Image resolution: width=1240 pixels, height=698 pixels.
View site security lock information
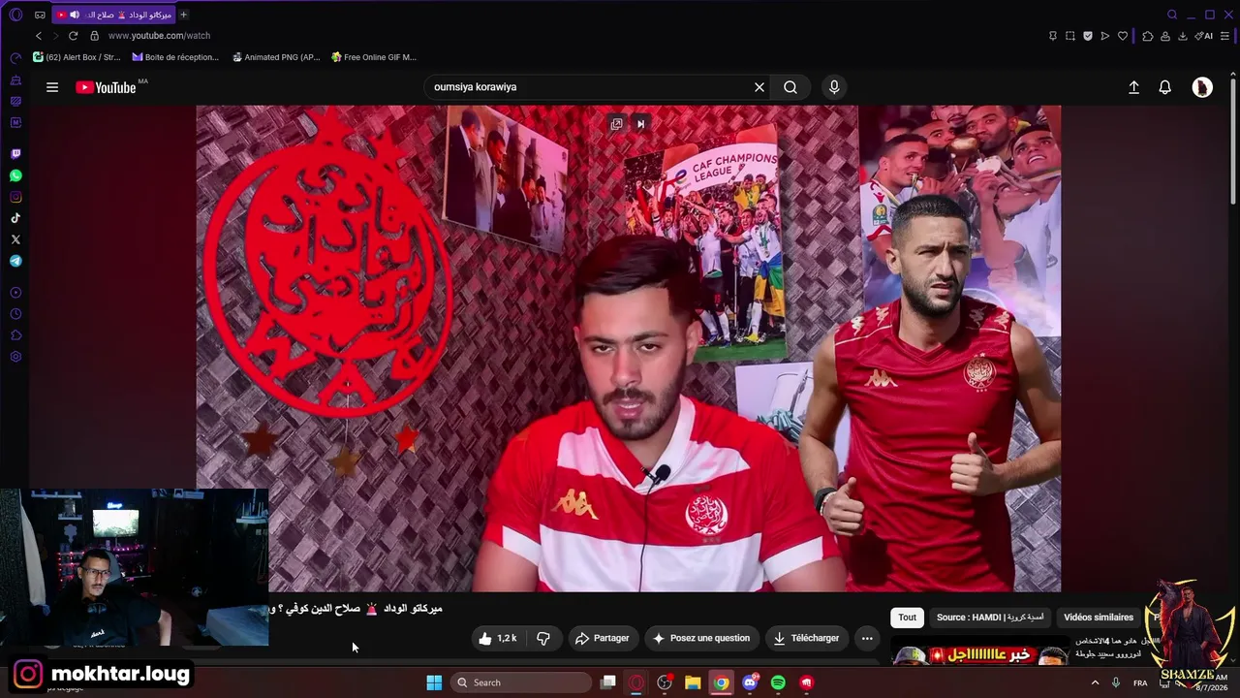point(94,36)
